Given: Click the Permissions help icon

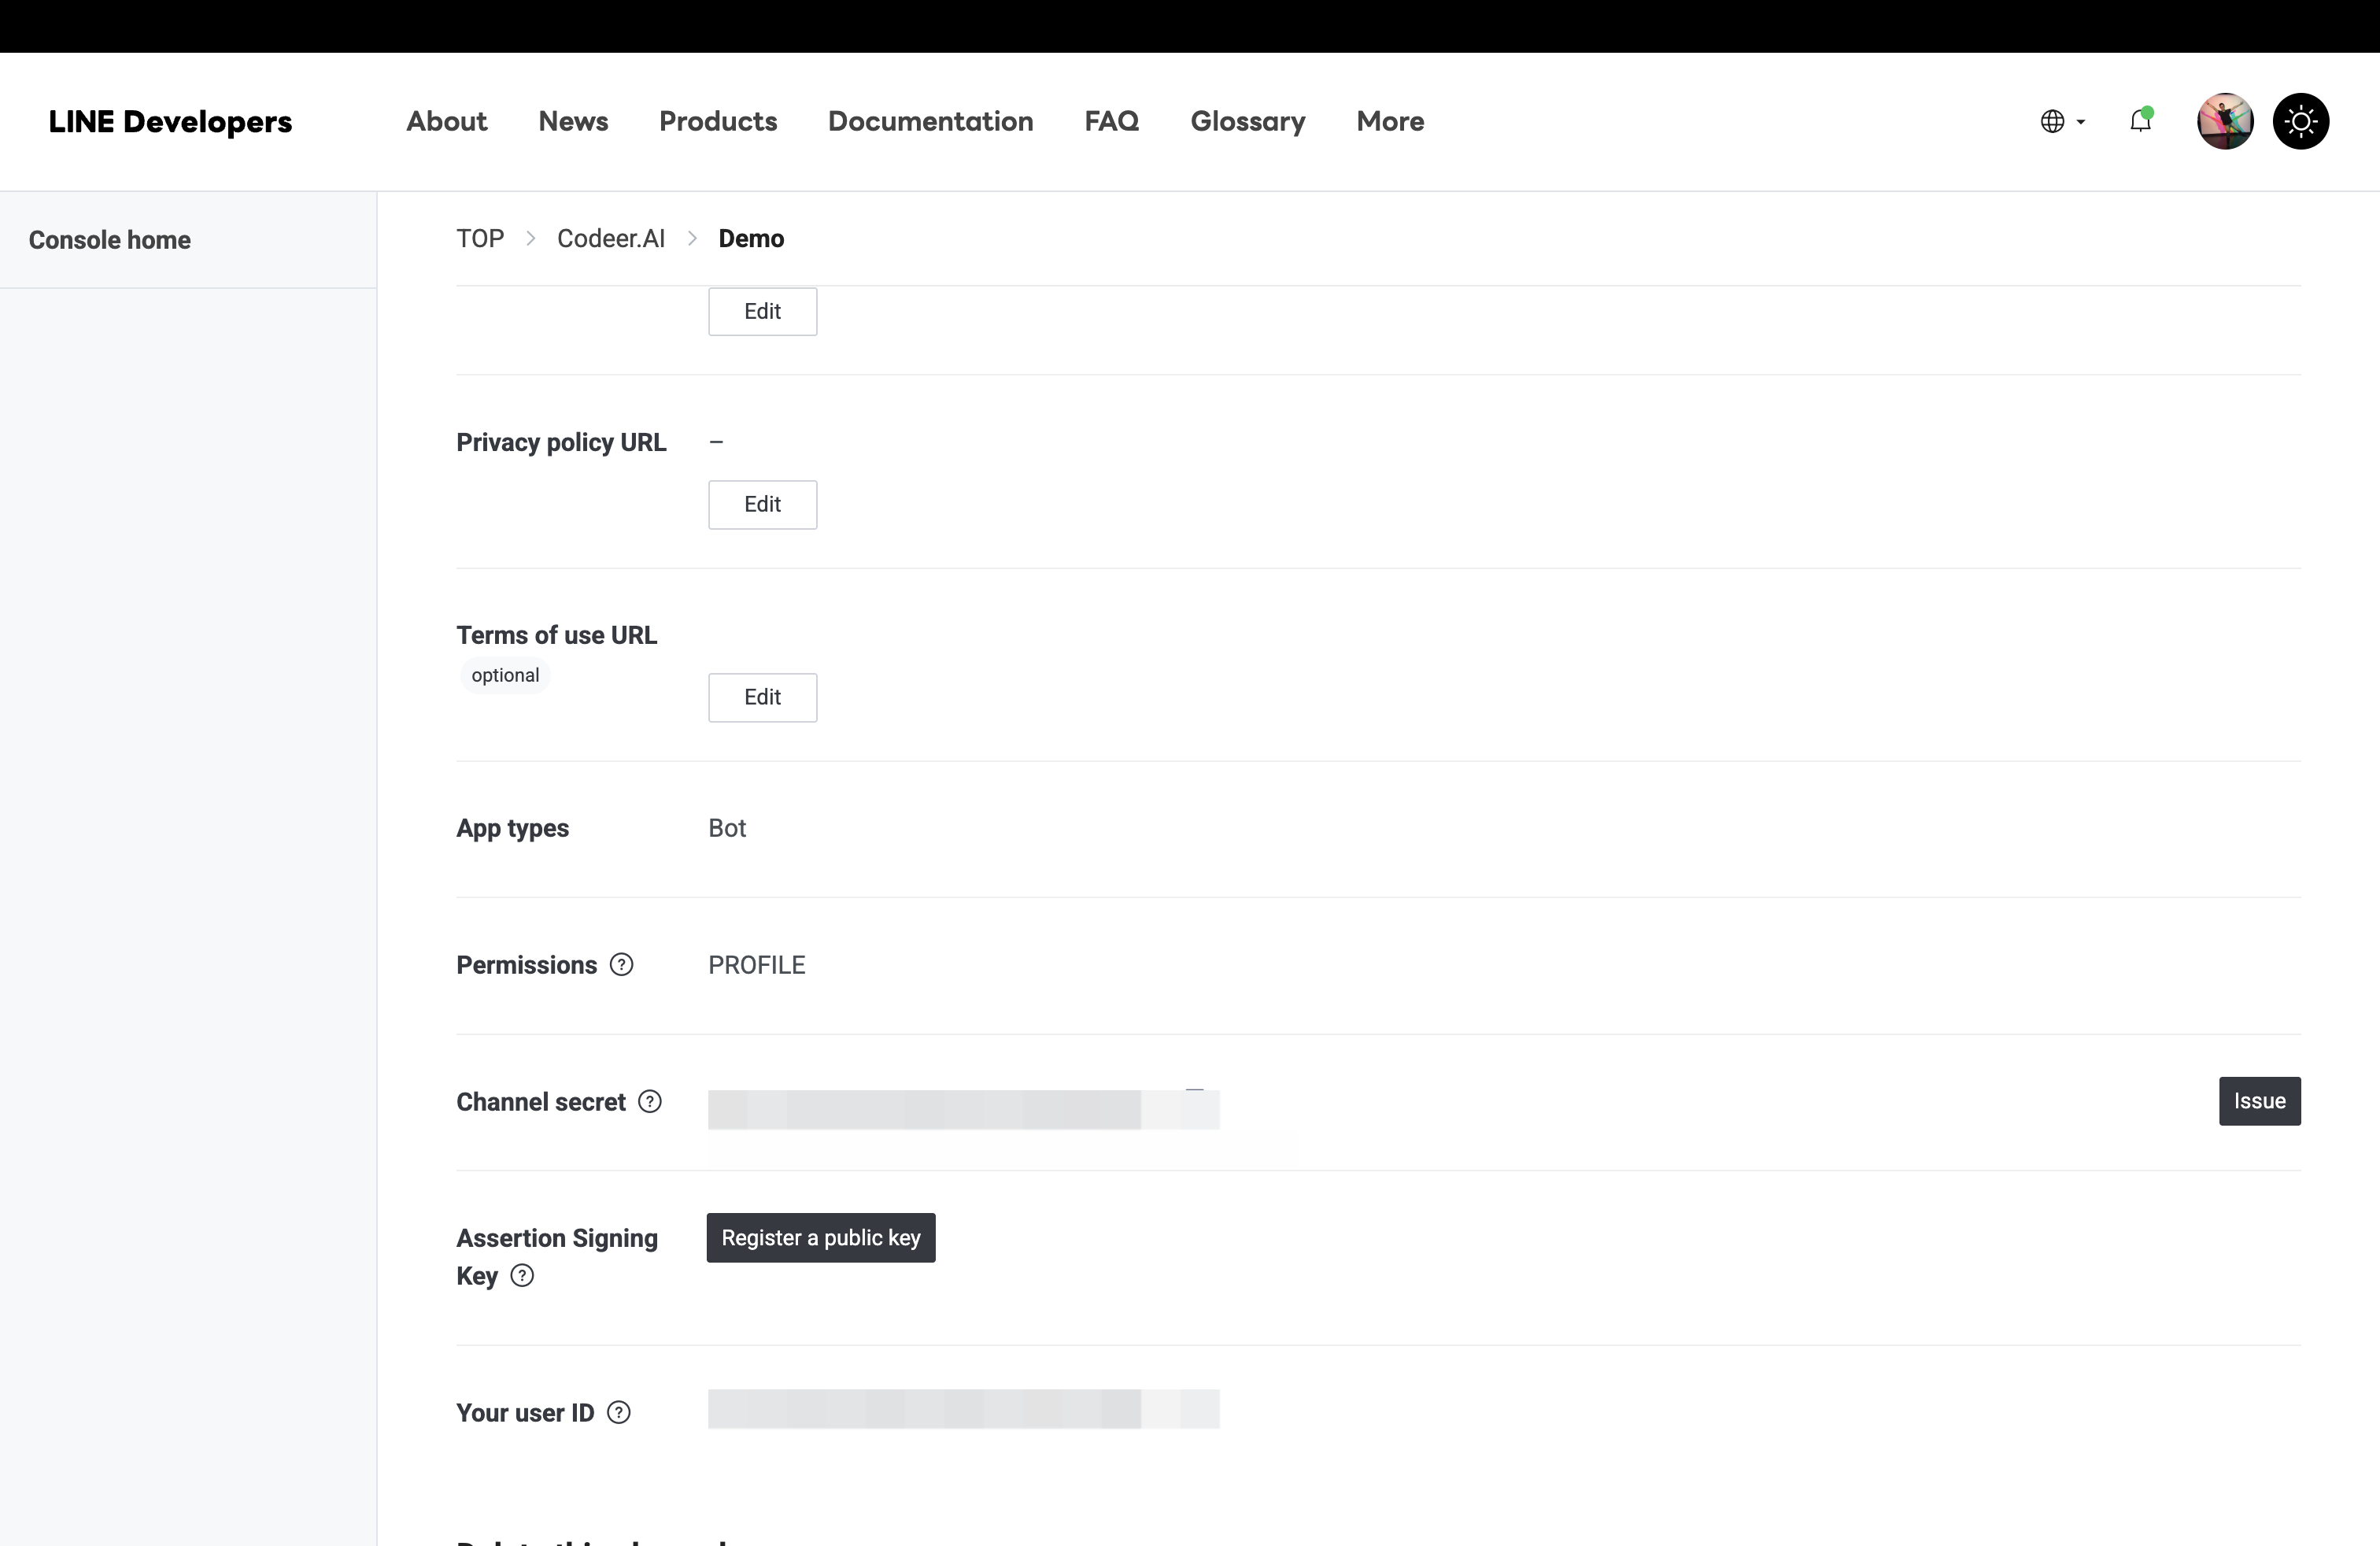Looking at the screenshot, I should click(x=621, y=965).
